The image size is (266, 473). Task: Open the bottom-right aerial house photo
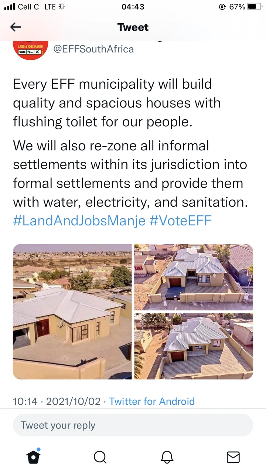194,346
